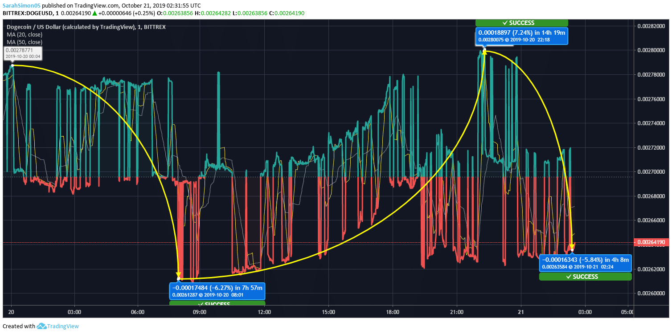Click the red current price label 0.00264190 on the axis
This screenshot has height=334, width=672.
pyautogui.click(x=652, y=242)
